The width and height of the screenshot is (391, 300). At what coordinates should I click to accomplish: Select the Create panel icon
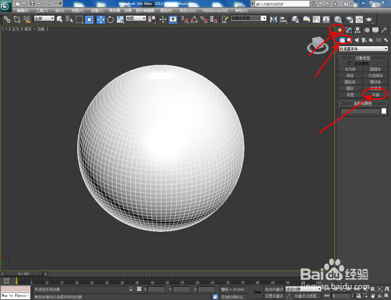point(339,30)
